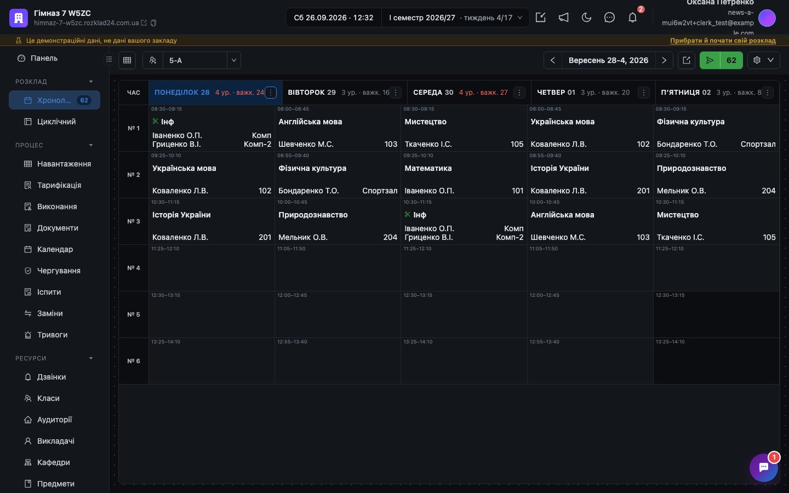Open the Викладачі teachers menu item
This screenshot has width=789, height=493.
click(x=54, y=441)
